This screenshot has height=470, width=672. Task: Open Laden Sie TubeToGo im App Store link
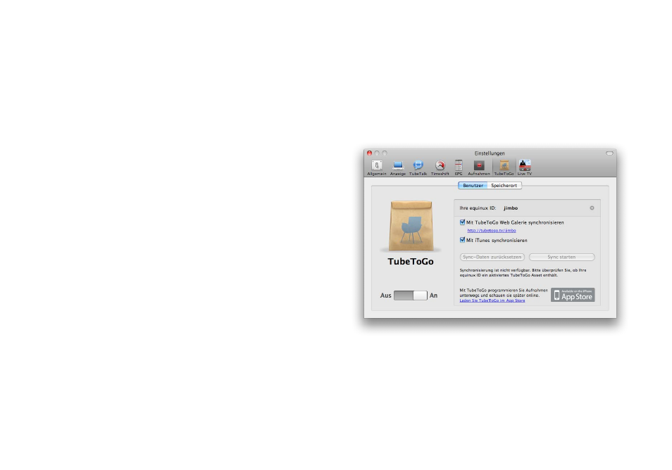tap(492, 300)
